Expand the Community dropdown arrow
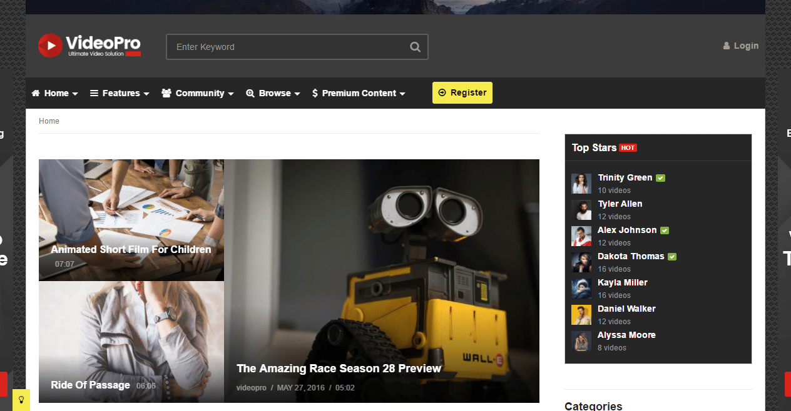 tap(231, 94)
